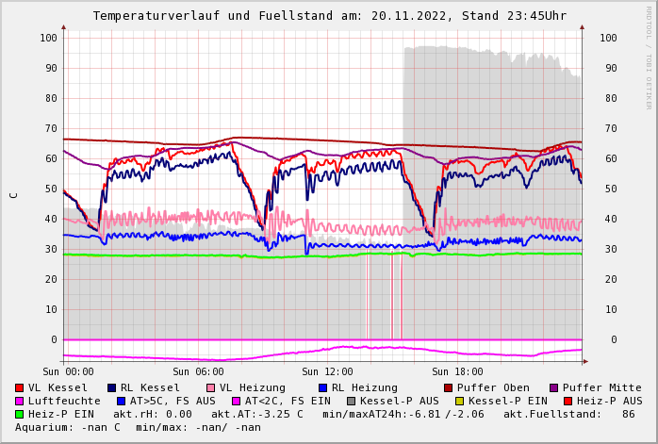This screenshot has height=444, width=658.
Task: Select the blue RL Heizung legend swatch
Action: tap(323, 387)
